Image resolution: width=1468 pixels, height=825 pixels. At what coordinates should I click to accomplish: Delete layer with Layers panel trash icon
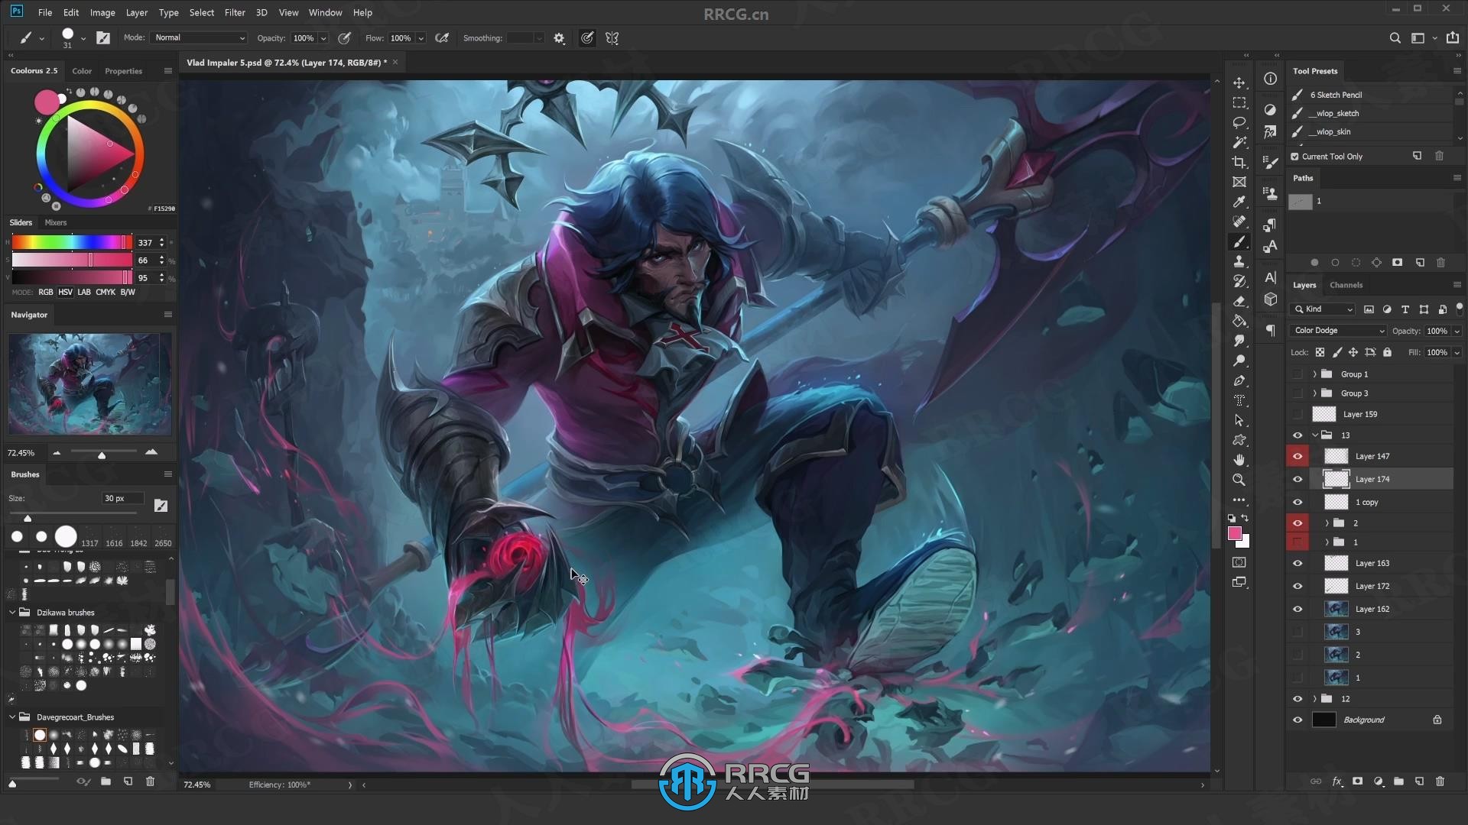point(1440,781)
